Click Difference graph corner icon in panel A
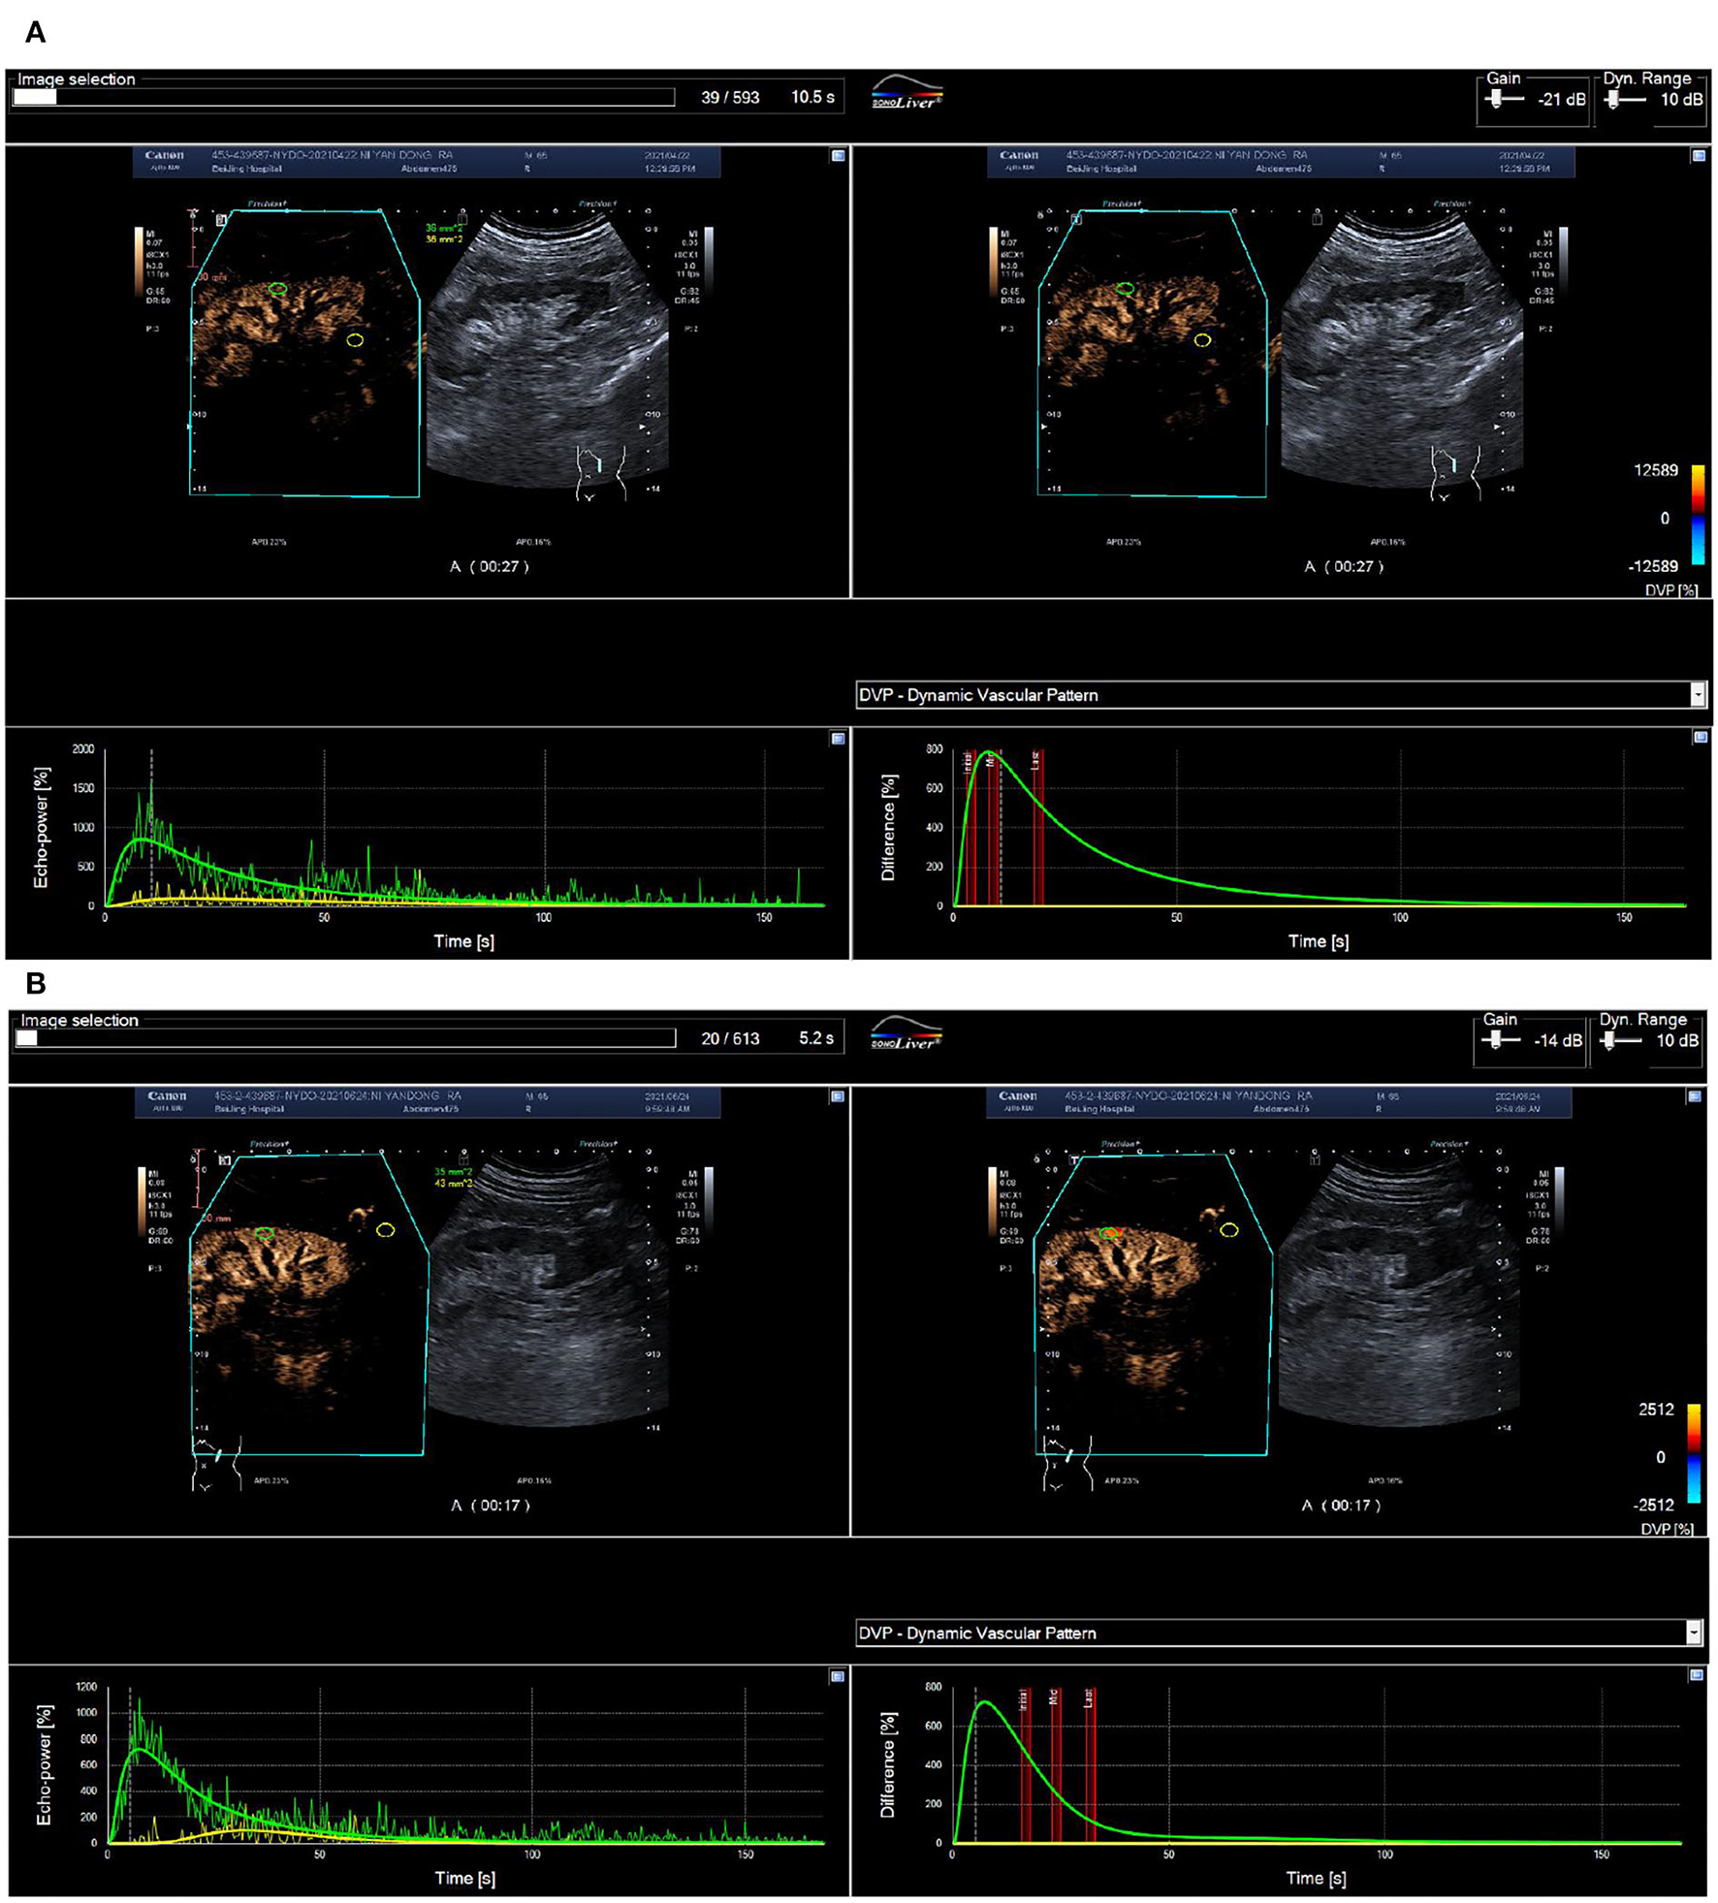Viewport: 1718px width, 1903px height. click(x=1700, y=737)
